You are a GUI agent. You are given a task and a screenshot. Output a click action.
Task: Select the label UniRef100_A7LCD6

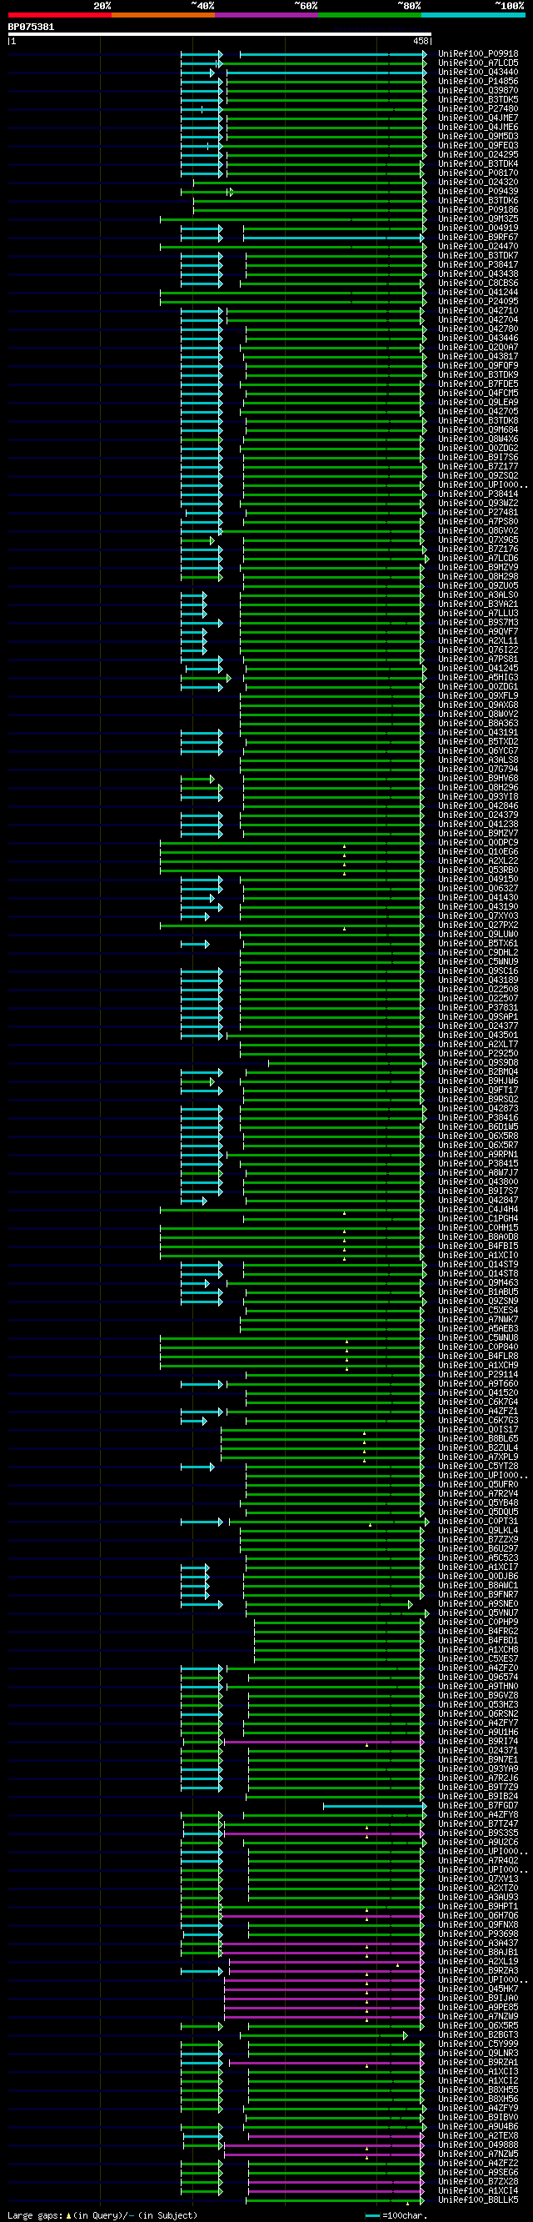(x=478, y=558)
